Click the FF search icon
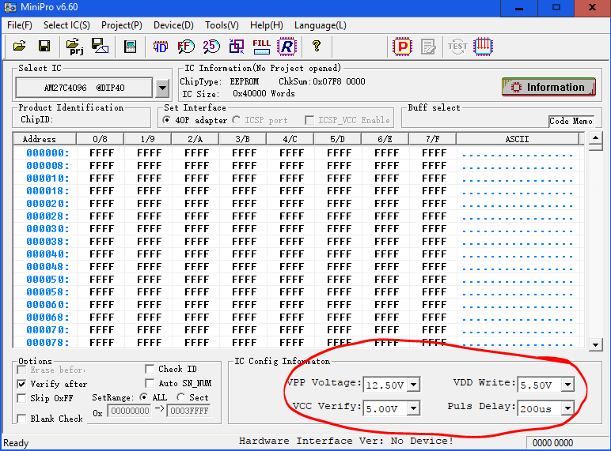 tap(186, 47)
